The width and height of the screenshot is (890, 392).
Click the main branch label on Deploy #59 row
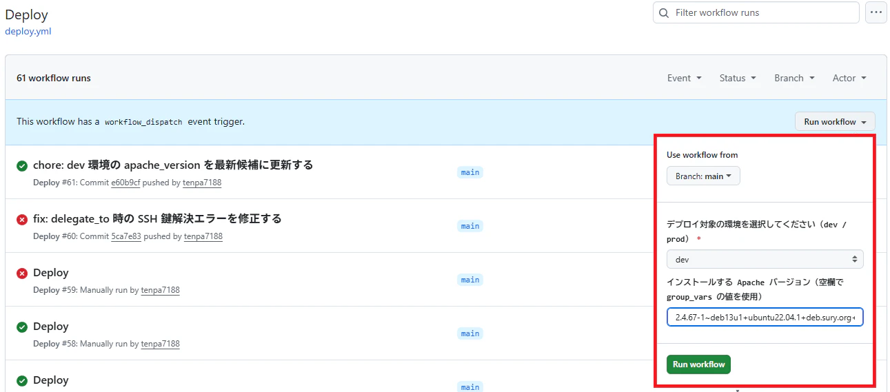coord(470,280)
